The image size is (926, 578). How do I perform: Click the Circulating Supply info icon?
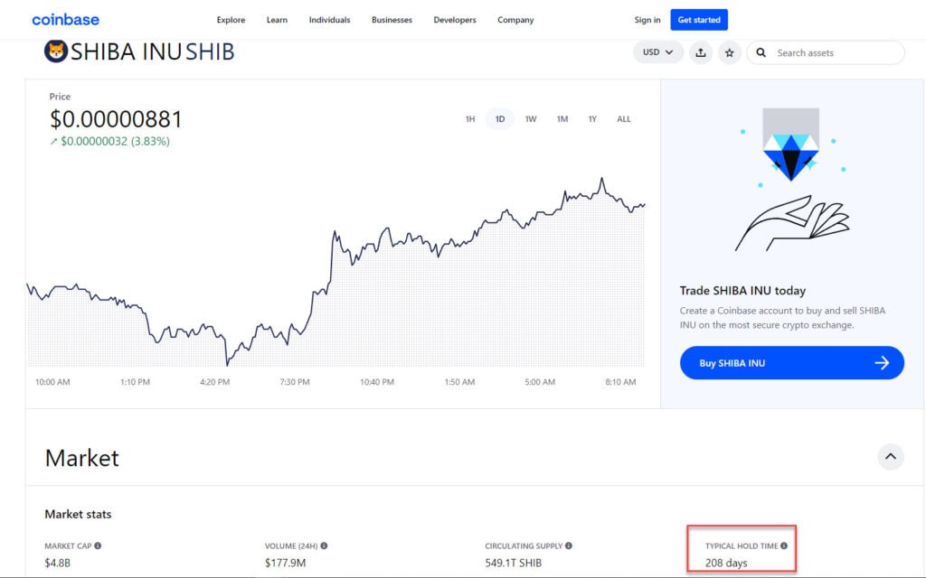569,545
